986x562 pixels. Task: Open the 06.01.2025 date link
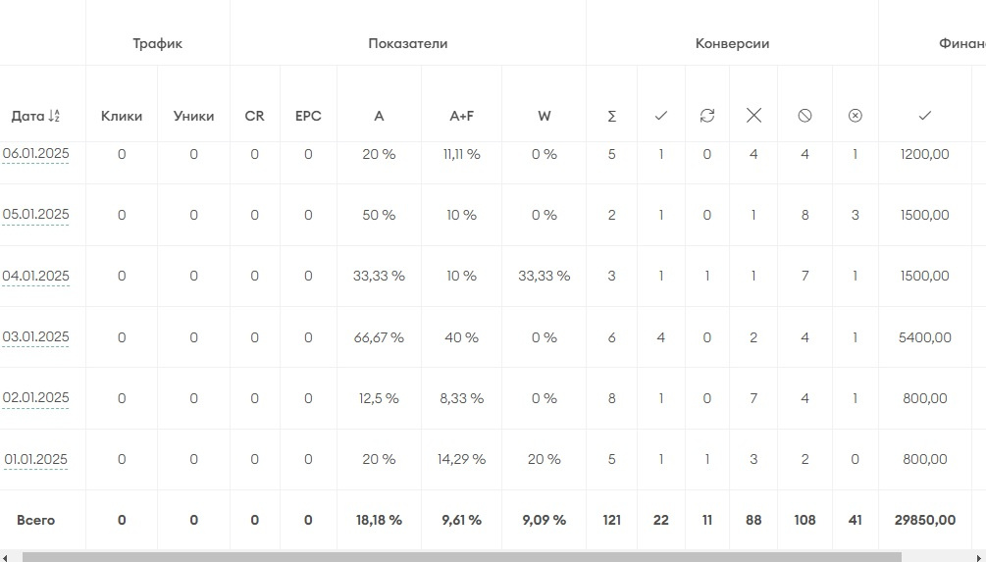[x=35, y=154]
